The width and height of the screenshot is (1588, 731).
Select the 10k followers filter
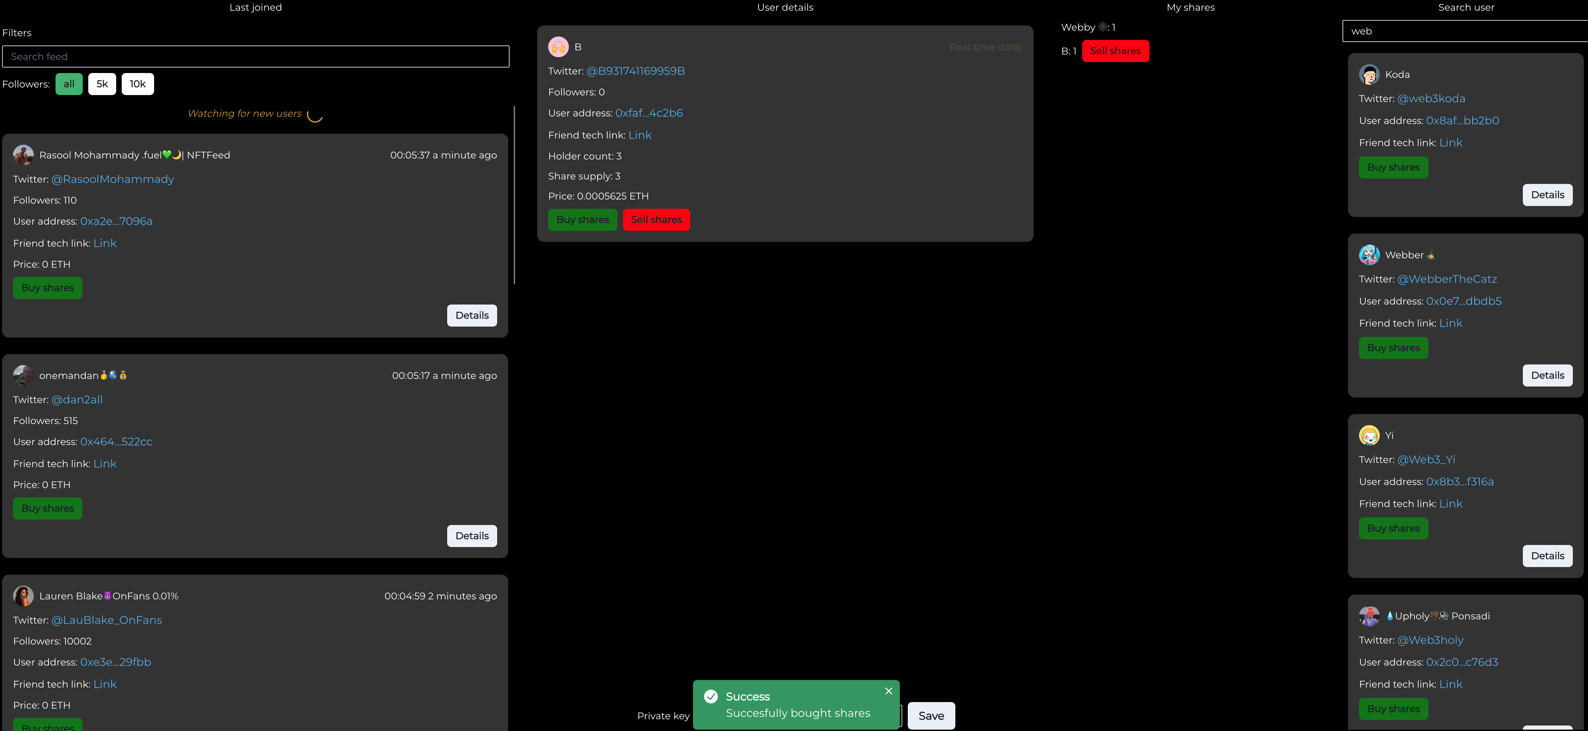138,84
